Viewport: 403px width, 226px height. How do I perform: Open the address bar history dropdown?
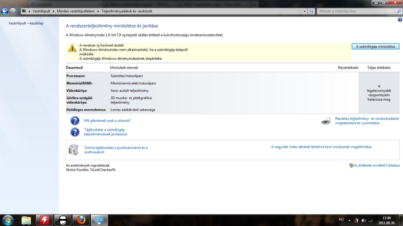point(305,11)
